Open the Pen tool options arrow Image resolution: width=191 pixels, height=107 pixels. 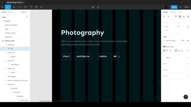pyautogui.click(x=28, y=7)
